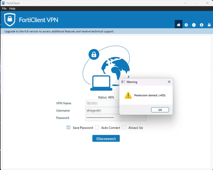Click the padlock icon in header

(209, 25)
